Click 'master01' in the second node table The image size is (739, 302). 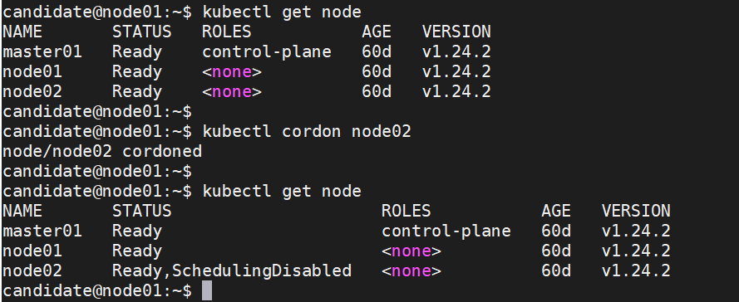click(x=42, y=231)
